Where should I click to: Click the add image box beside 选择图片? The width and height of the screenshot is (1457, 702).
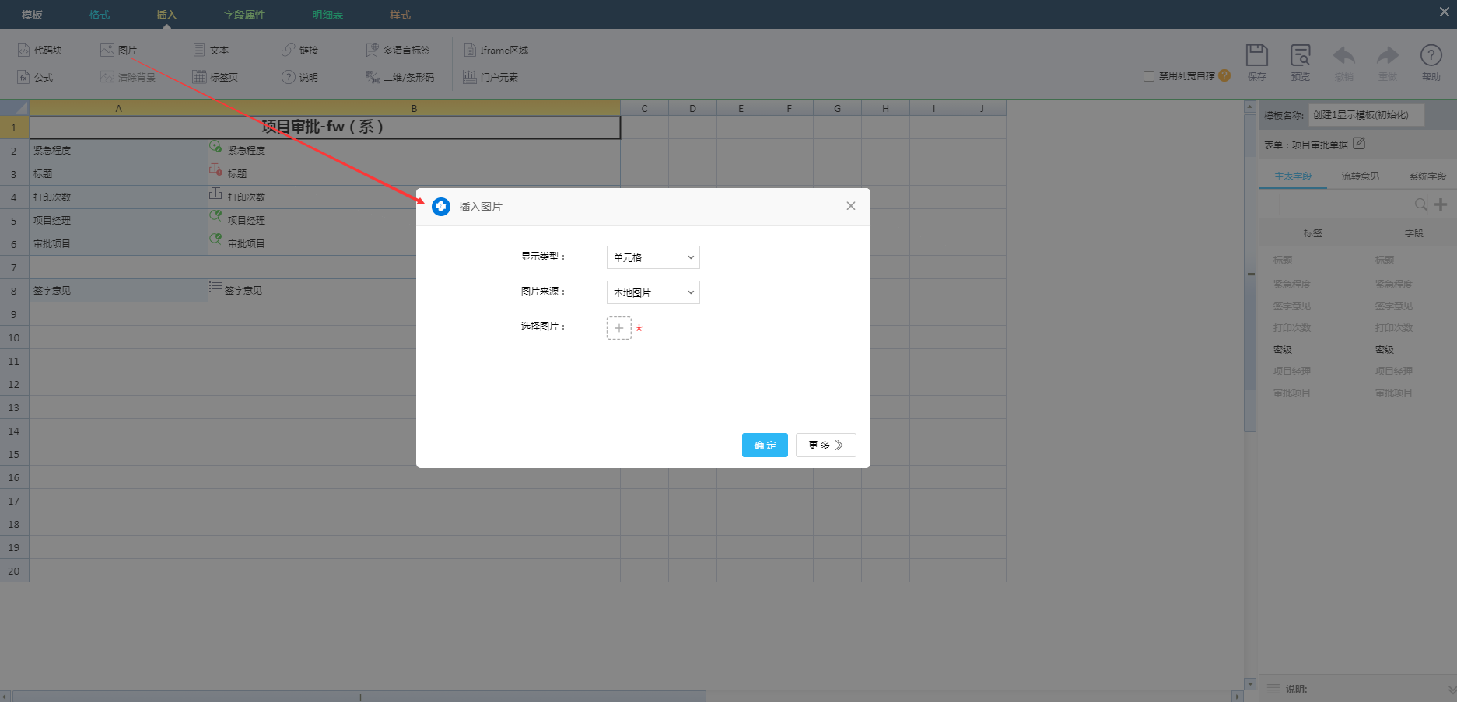point(619,328)
